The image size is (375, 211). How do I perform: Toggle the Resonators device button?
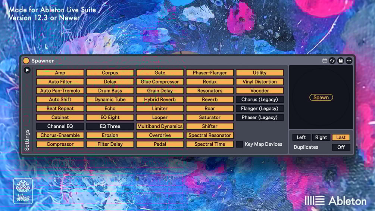[210, 91]
